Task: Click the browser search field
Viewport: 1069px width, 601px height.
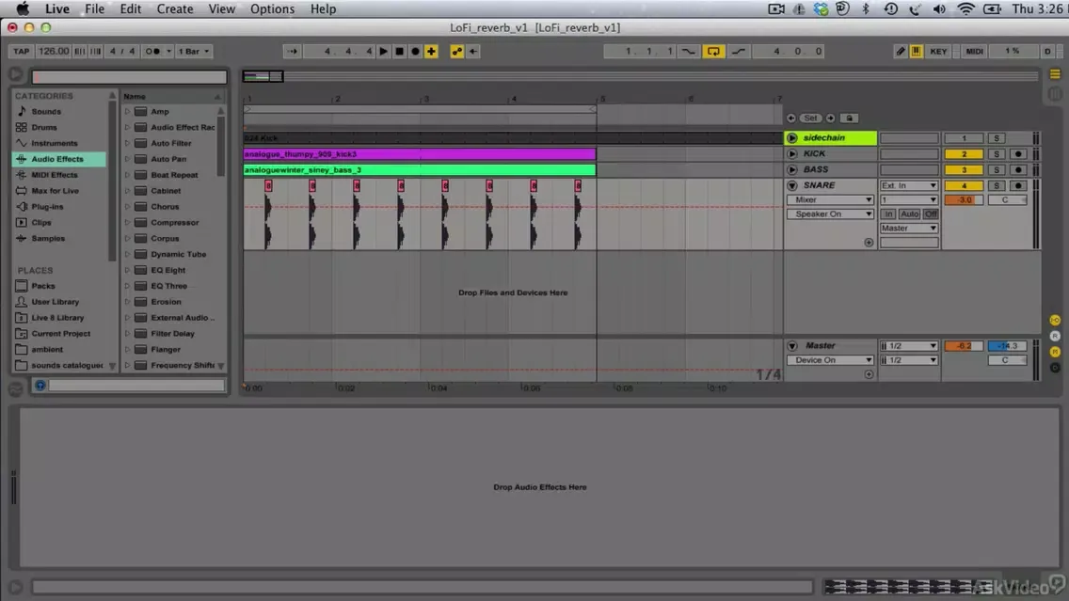Action: (x=129, y=77)
